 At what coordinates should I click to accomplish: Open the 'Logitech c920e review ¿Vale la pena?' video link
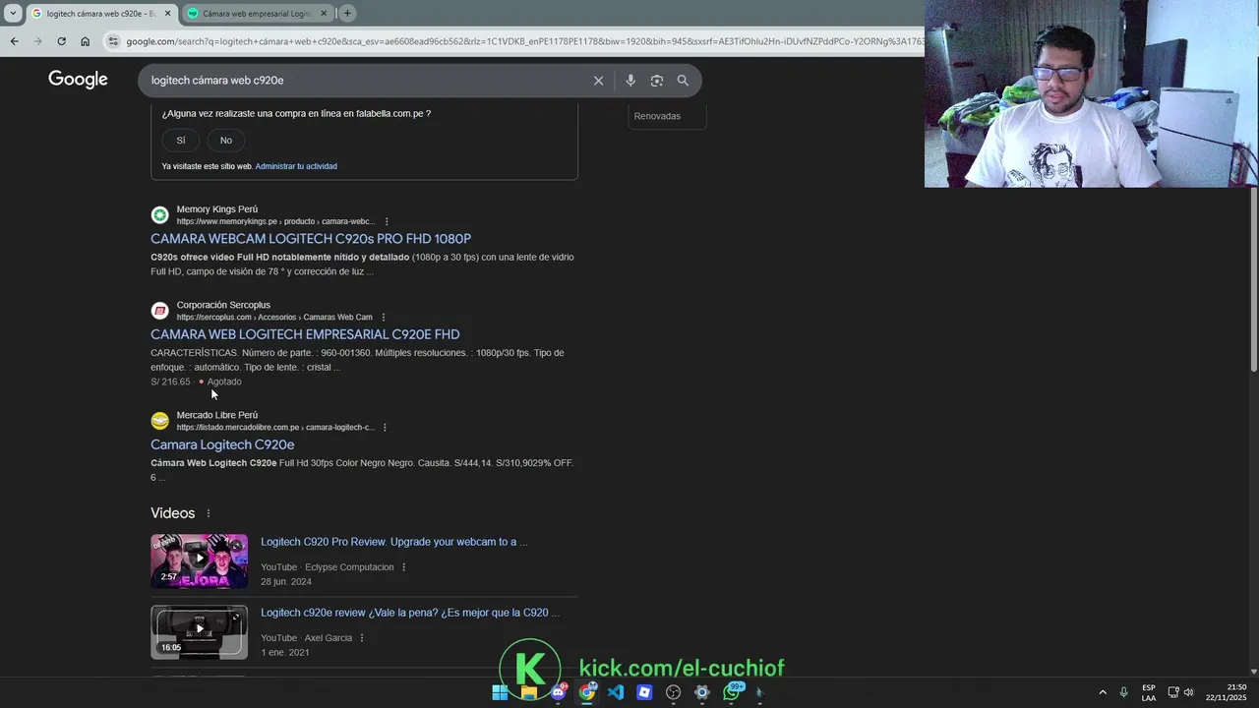(x=409, y=613)
